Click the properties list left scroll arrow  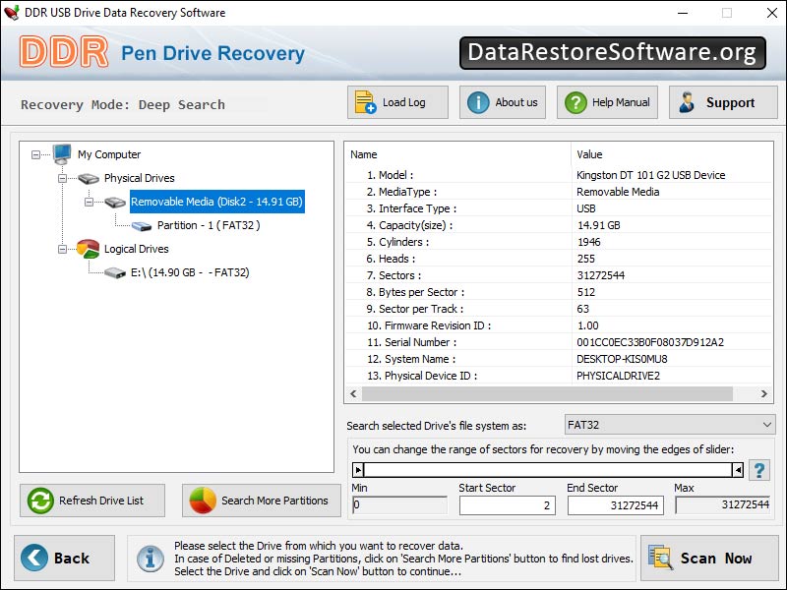[x=353, y=394]
